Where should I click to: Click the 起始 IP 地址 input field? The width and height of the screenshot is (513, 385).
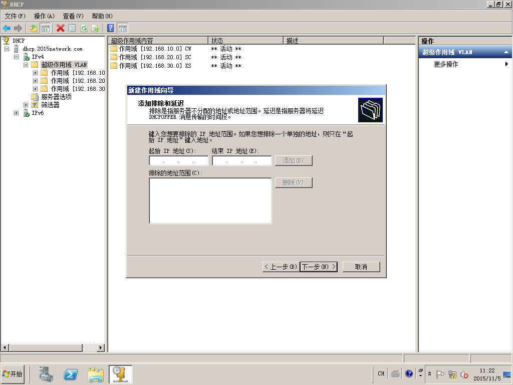coord(179,161)
